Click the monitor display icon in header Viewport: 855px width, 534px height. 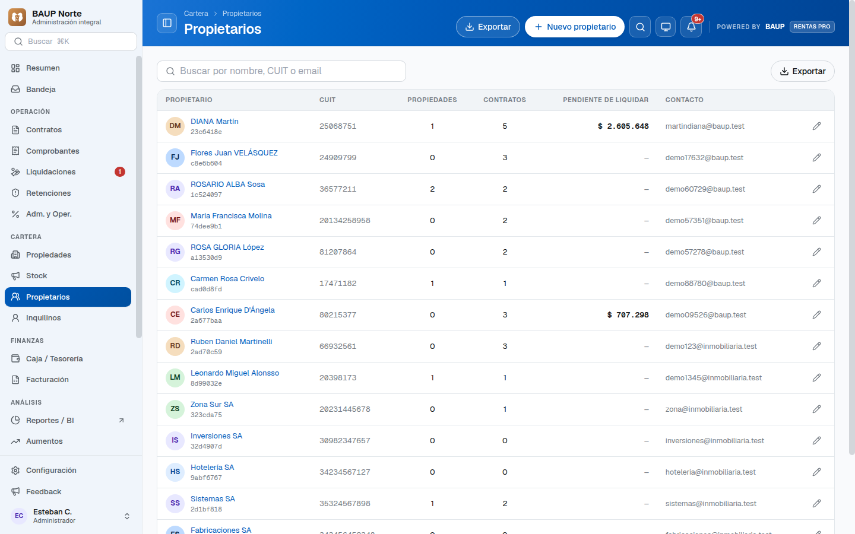666,27
